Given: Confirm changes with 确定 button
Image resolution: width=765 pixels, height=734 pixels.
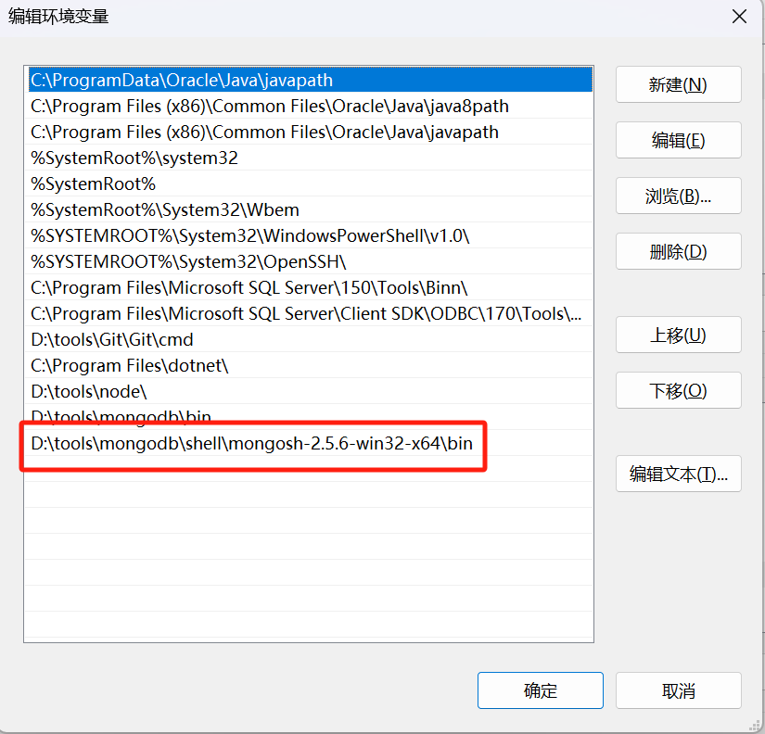Looking at the screenshot, I should point(540,690).
